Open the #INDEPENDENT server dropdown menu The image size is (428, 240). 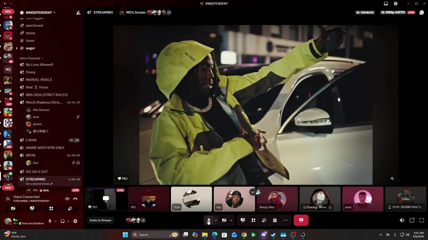[40, 12]
